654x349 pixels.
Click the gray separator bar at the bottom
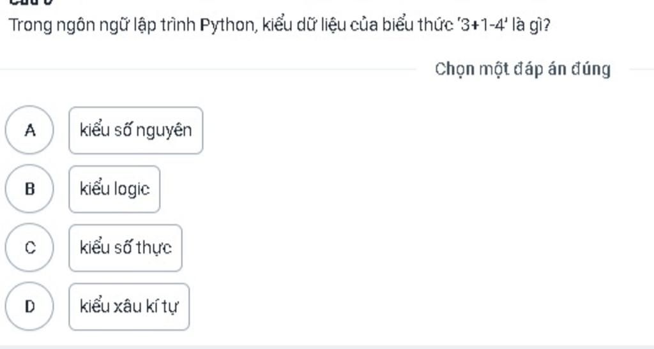click(327, 346)
